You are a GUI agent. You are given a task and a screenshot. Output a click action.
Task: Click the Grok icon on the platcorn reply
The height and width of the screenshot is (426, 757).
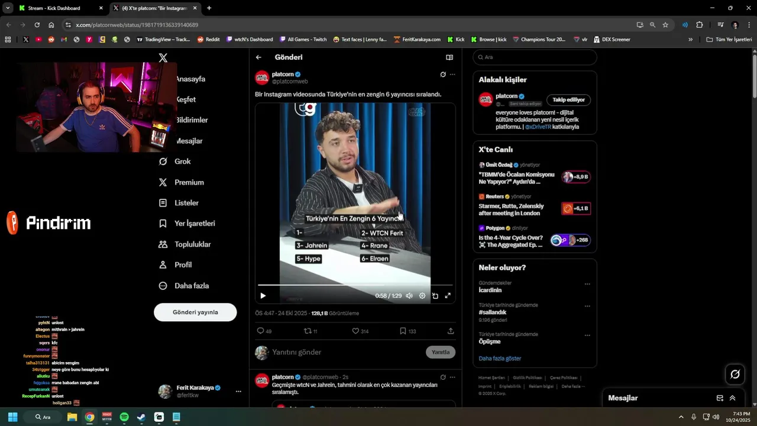coord(442,377)
